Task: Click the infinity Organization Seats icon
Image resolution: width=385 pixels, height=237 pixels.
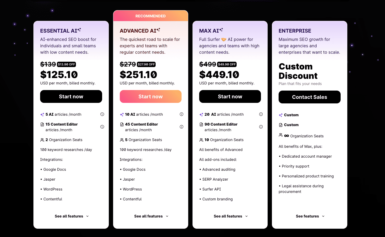Action: 287,136
